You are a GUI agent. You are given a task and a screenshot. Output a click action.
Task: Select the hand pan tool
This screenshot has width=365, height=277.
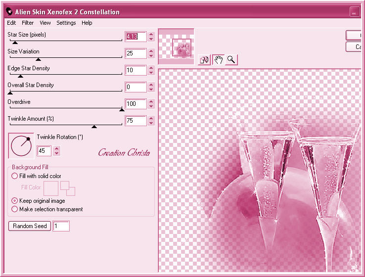tap(218, 60)
